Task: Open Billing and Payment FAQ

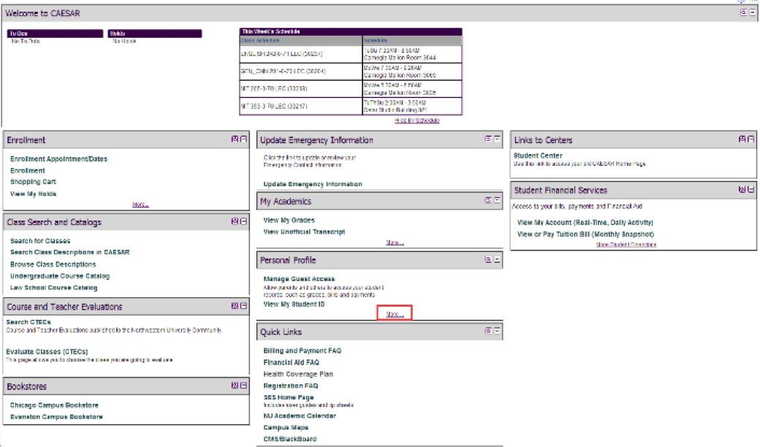Action: click(x=302, y=351)
